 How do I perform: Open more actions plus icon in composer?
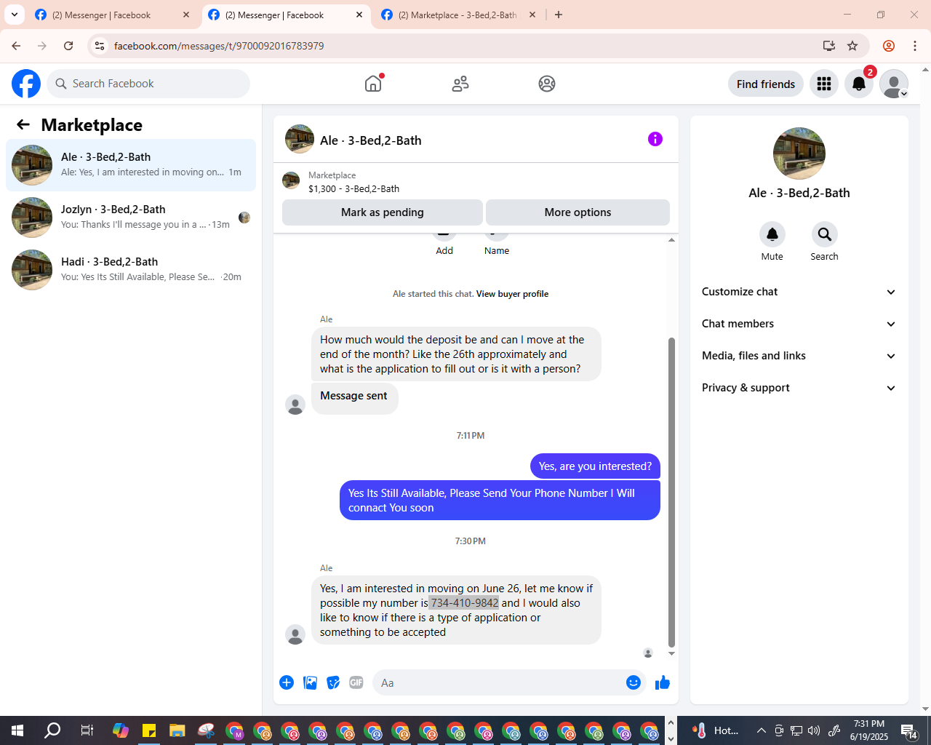pyautogui.click(x=287, y=682)
